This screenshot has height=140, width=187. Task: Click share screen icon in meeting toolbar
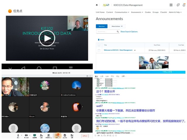point(34,136)
